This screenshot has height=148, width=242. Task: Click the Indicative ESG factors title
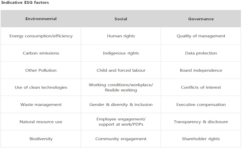click(25, 3)
